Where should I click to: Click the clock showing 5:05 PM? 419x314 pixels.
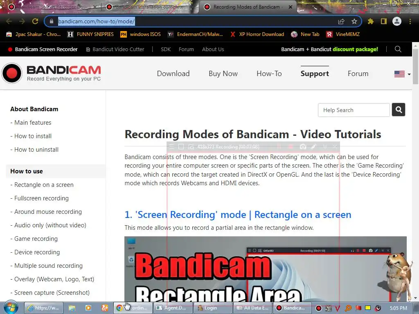(399, 308)
